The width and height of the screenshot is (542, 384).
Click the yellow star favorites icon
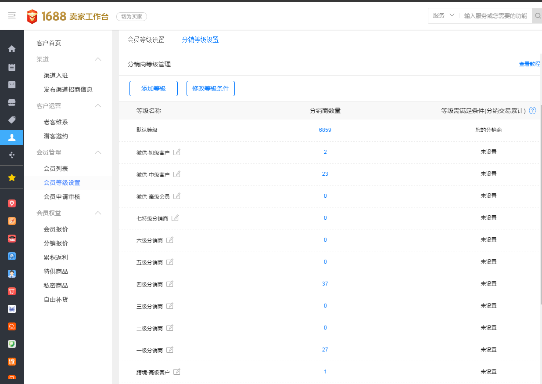pyautogui.click(x=12, y=178)
